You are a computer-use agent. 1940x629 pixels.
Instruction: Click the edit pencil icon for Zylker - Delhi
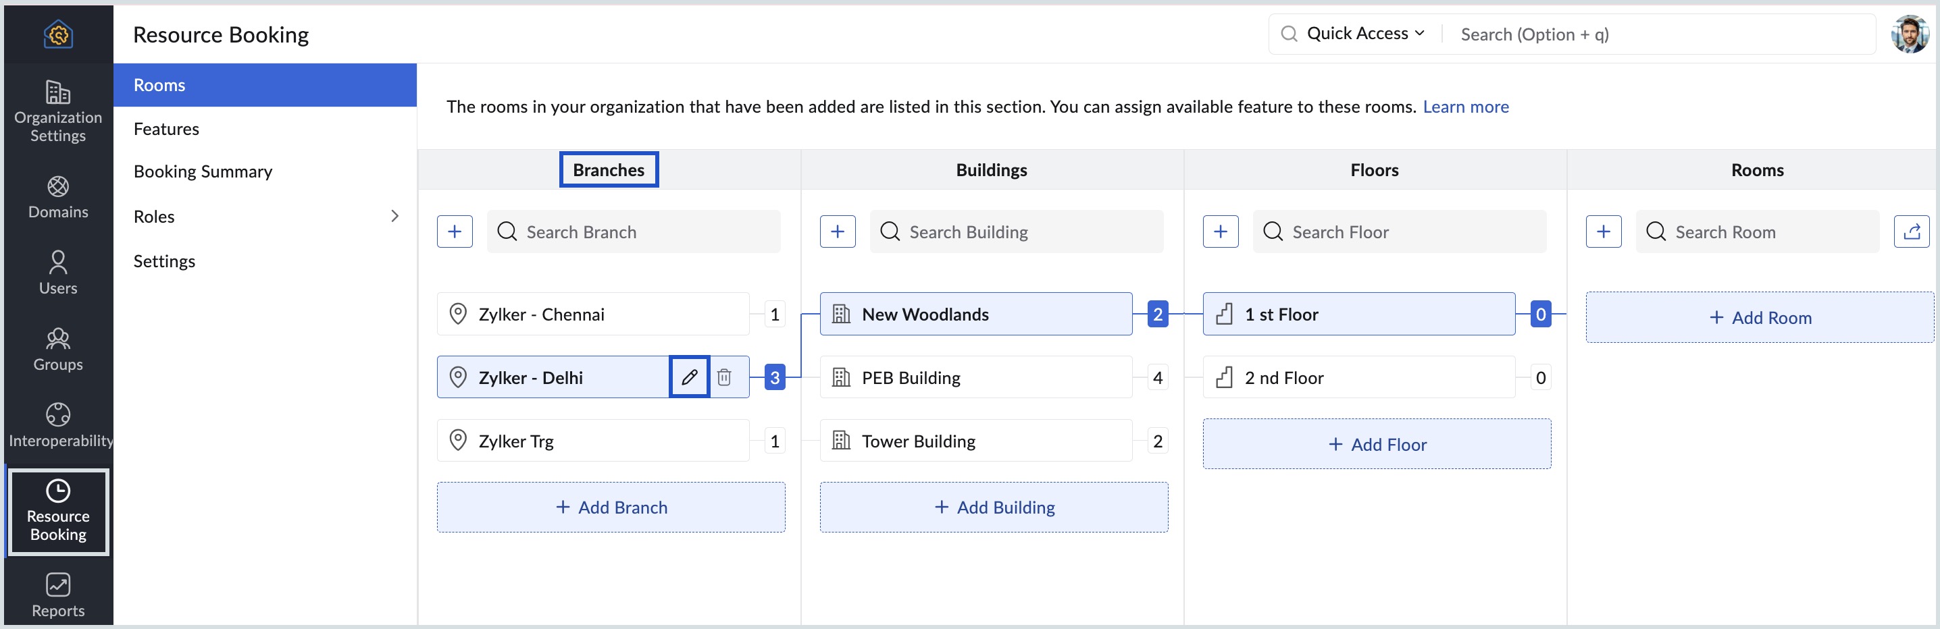point(689,377)
